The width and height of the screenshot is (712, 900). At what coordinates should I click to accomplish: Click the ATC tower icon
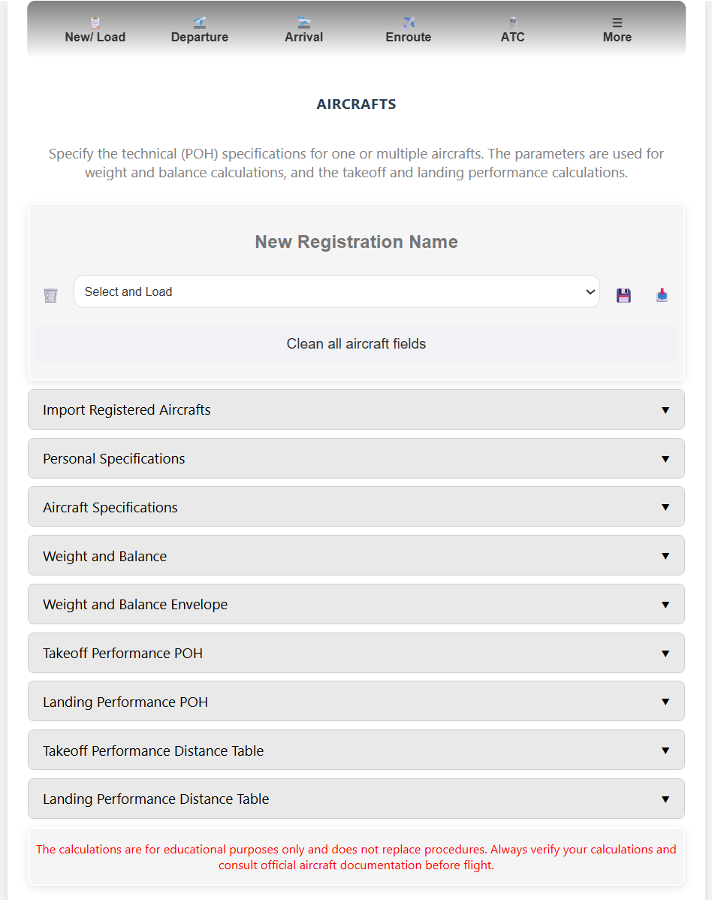(513, 23)
